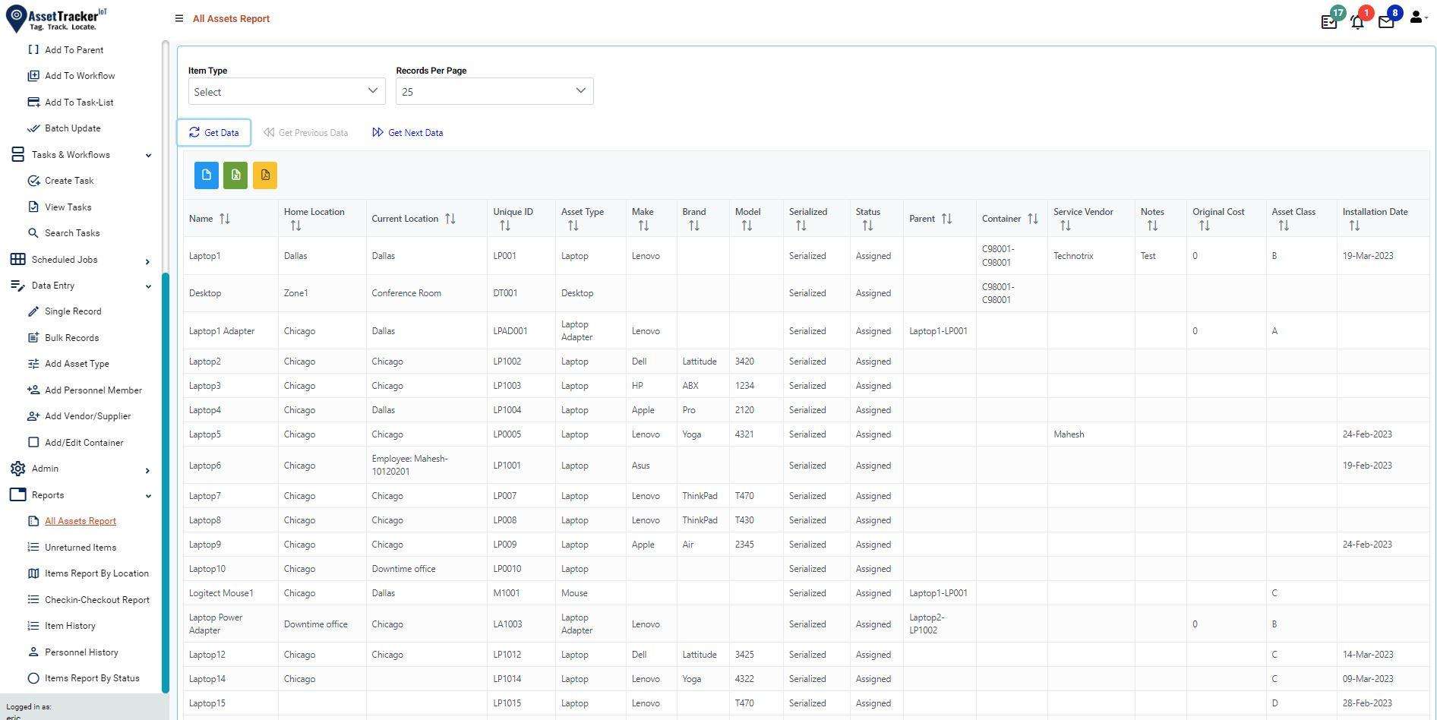Open the Item Type dropdown

[286, 91]
